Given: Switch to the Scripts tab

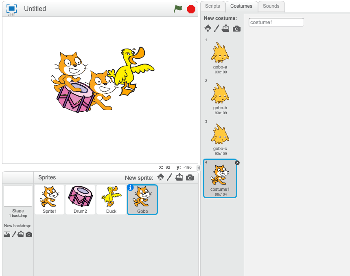Looking at the screenshot, I should click(x=212, y=6).
